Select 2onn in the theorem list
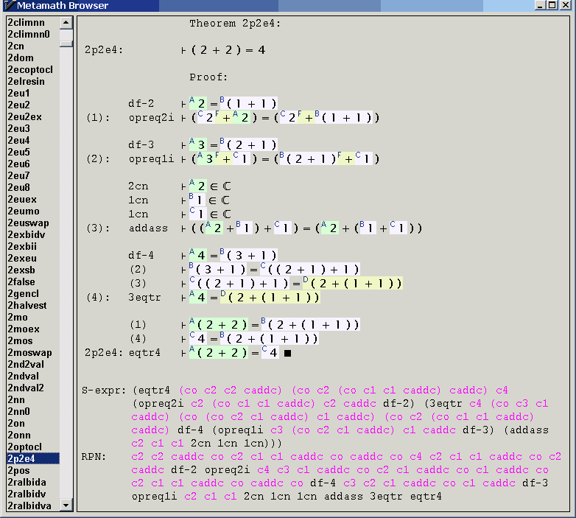576x518 pixels. tap(19, 435)
